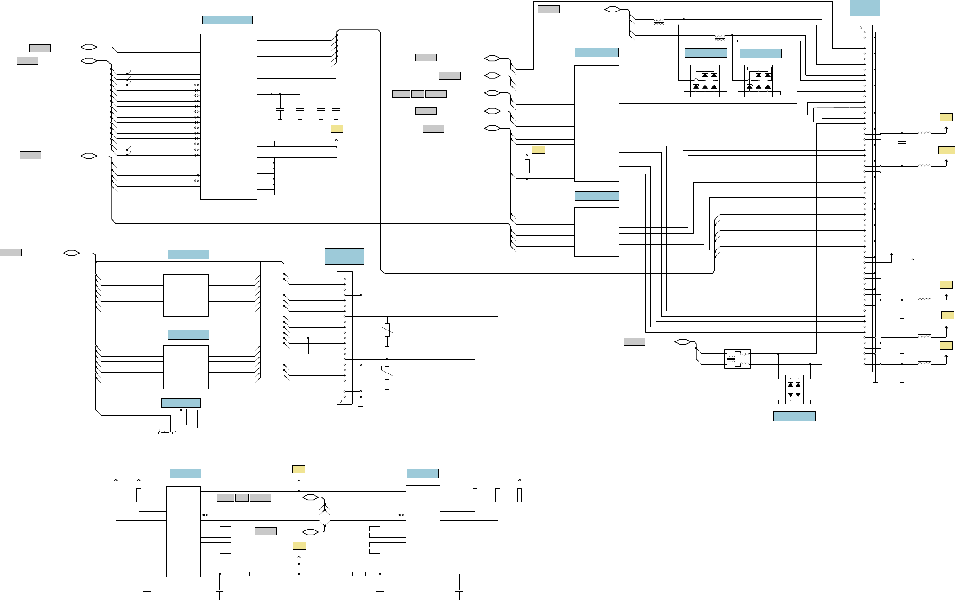This screenshot has width=955, height=600.
Task: Click the upper hexagonal port between the bottom ICs
Action: (x=310, y=497)
